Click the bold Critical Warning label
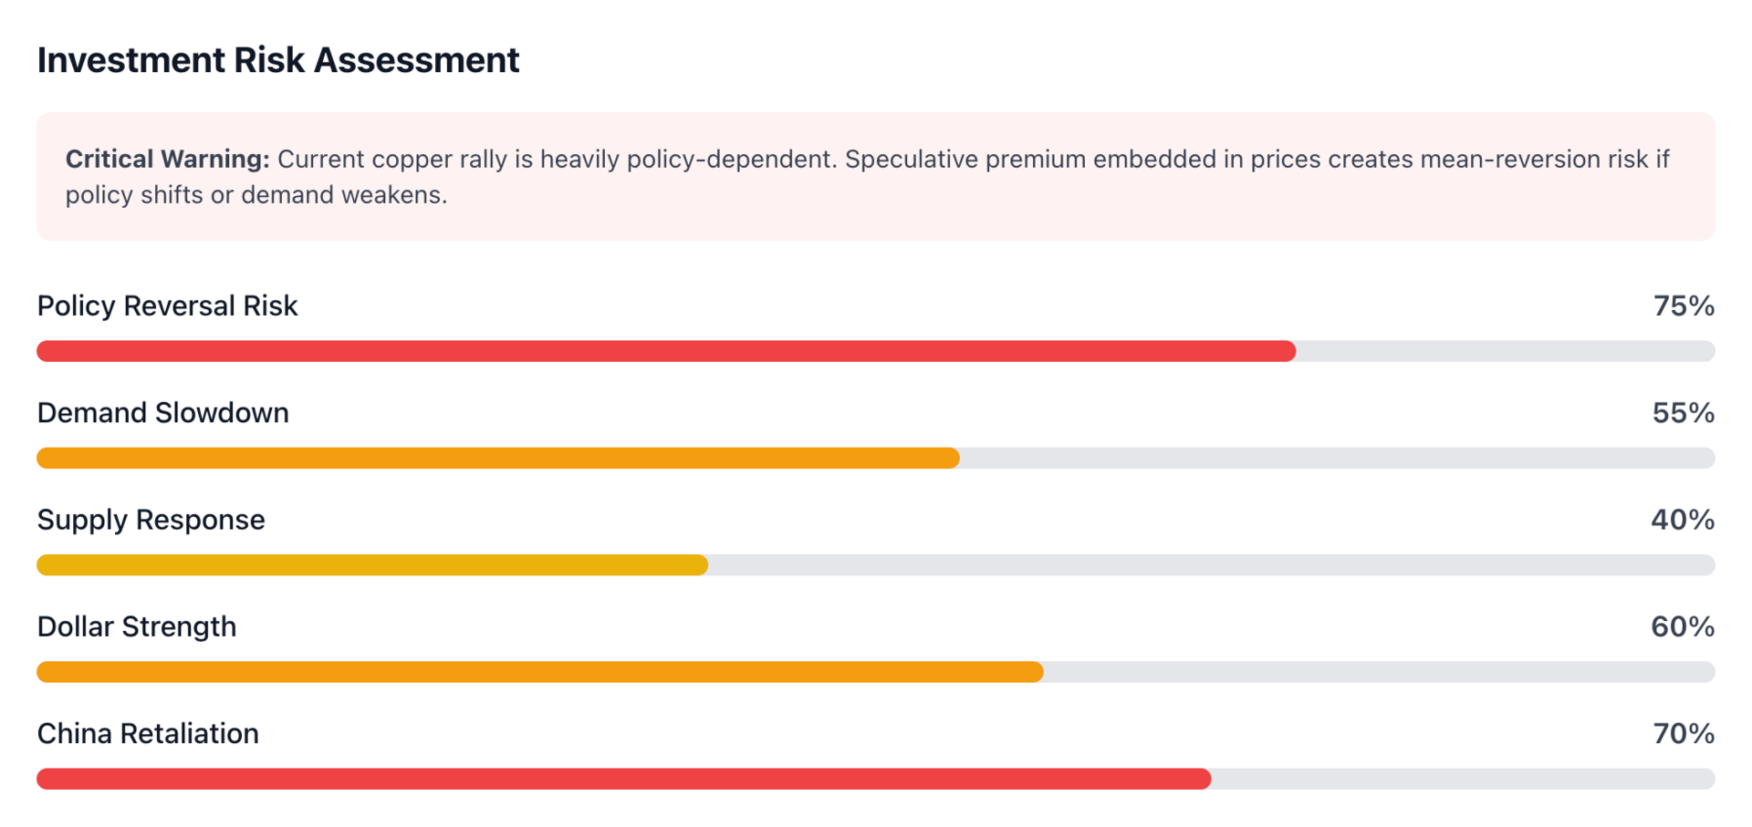The image size is (1752, 827). [167, 160]
